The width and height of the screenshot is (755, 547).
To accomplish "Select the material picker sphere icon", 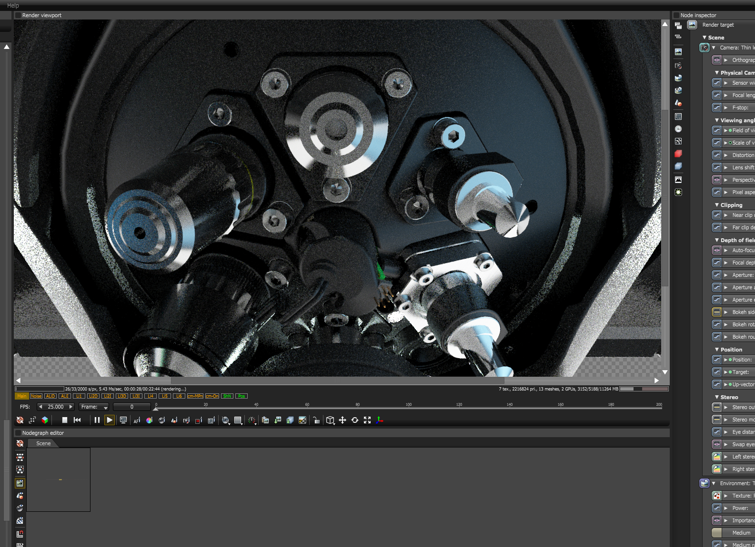I will [x=162, y=420].
